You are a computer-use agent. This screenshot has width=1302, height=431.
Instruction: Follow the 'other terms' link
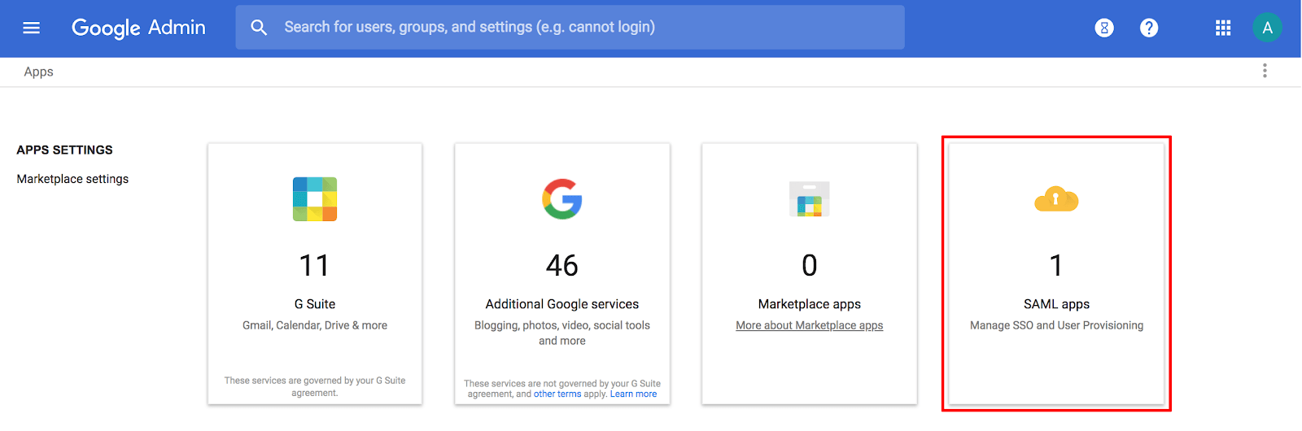click(557, 394)
